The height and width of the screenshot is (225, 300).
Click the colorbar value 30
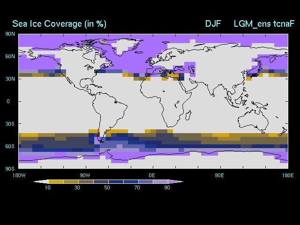[77, 187]
